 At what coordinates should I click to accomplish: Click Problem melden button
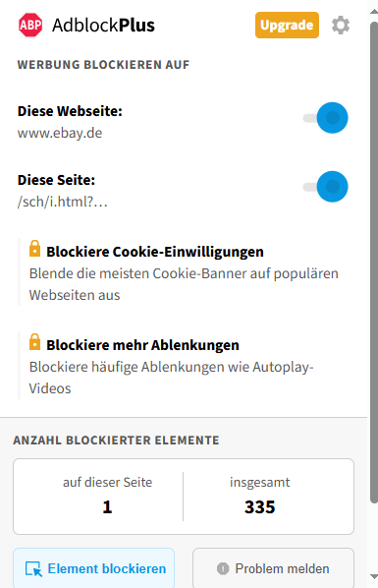(x=273, y=567)
